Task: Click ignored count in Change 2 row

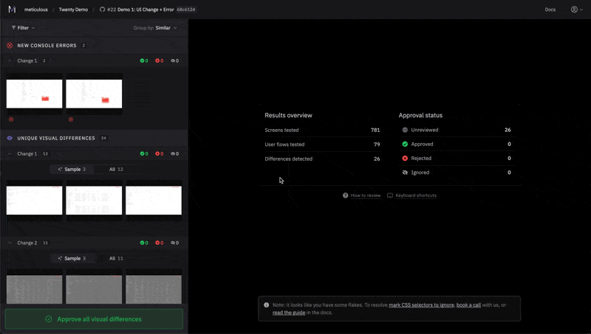Action: (x=175, y=243)
